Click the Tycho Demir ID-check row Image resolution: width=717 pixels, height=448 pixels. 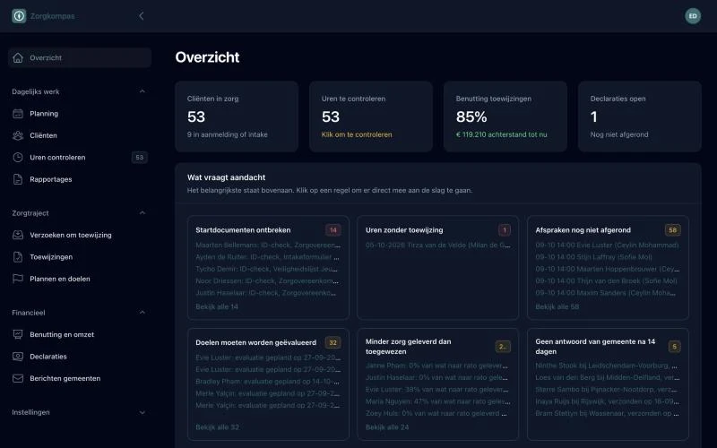pyautogui.click(x=268, y=269)
